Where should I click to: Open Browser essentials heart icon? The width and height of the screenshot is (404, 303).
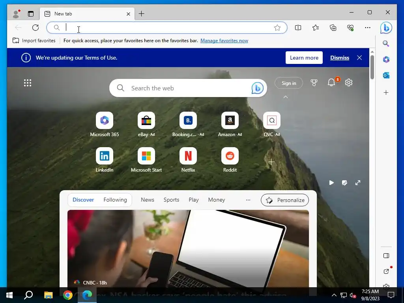350,28
